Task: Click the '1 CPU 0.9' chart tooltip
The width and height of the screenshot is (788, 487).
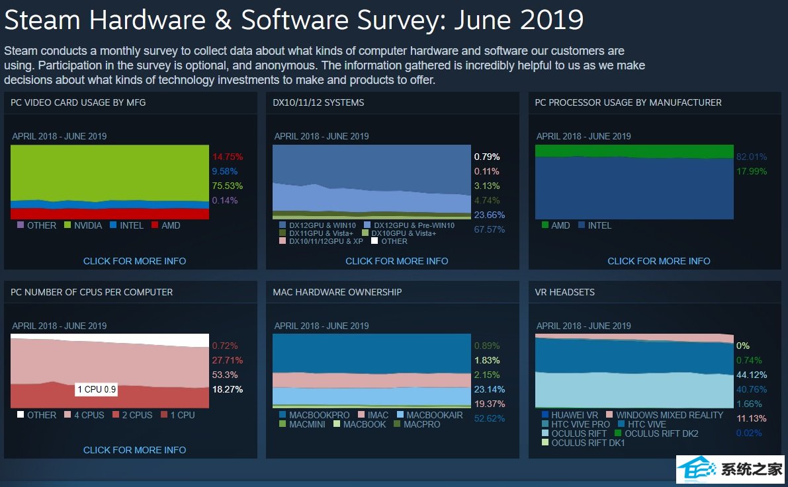Action: tap(97, 389)
